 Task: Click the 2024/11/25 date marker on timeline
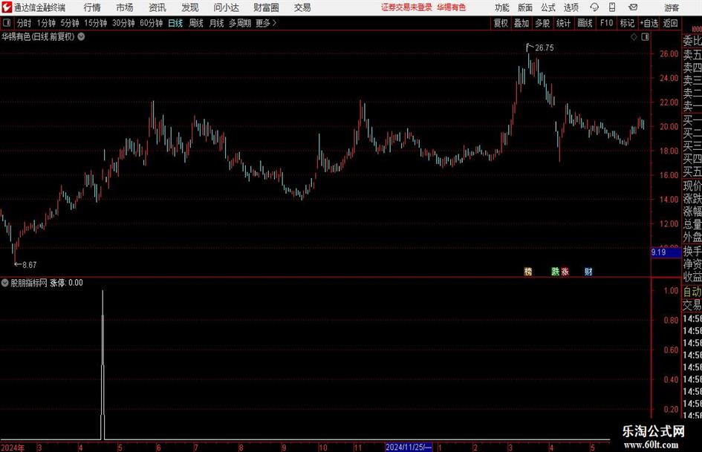[x=409, y=447]
